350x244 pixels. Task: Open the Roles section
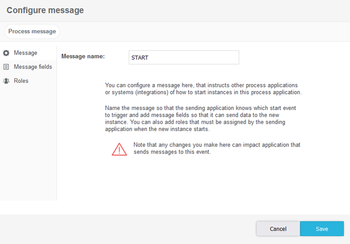point(21,81)
